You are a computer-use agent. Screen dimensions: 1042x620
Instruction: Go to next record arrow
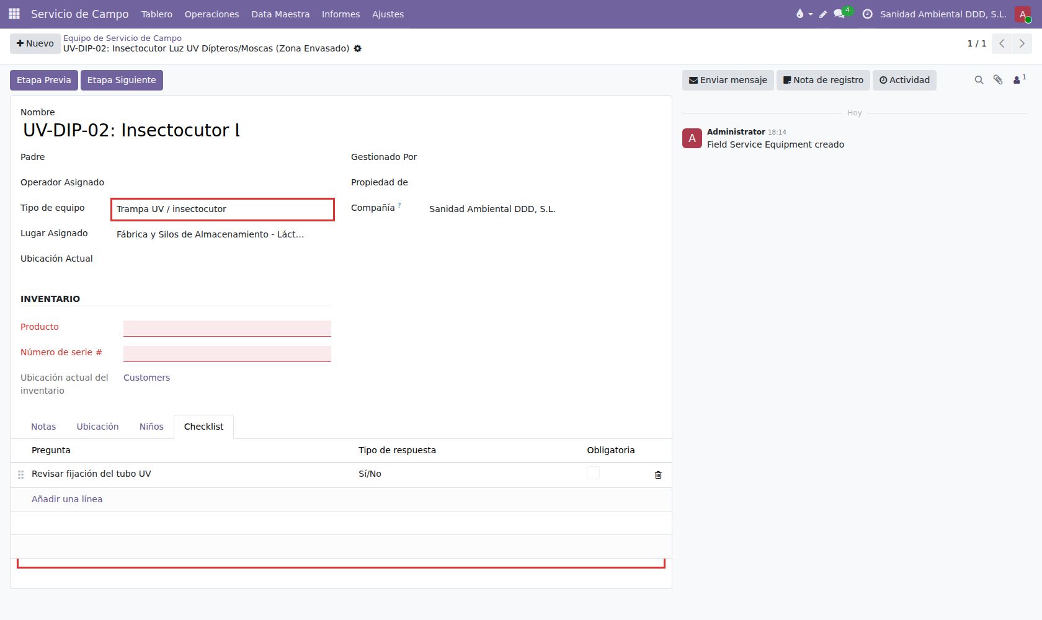click(x=1022, y=43)
